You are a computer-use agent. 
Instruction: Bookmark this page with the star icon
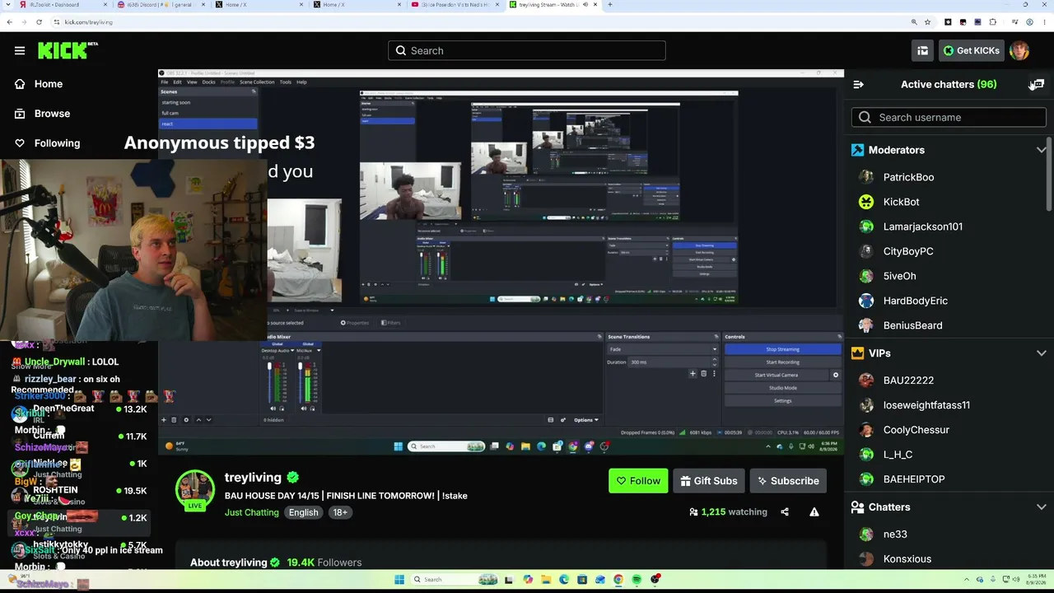coord(928,22)
